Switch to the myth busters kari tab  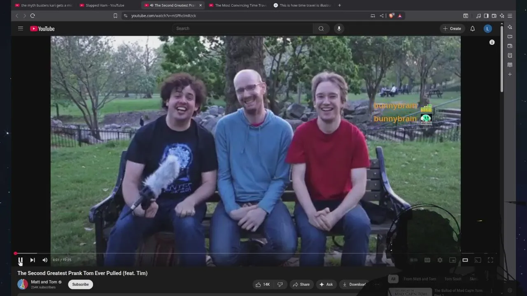pyautogui.click(x=43, y=5)
